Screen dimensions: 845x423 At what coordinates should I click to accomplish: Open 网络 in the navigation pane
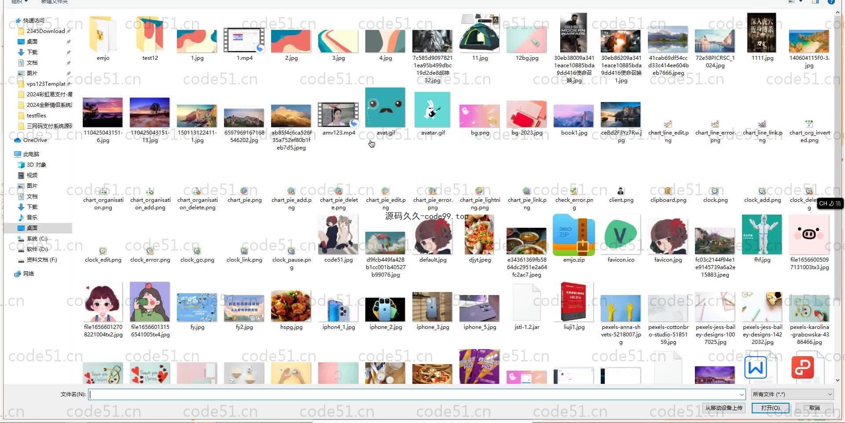[28, 274]
